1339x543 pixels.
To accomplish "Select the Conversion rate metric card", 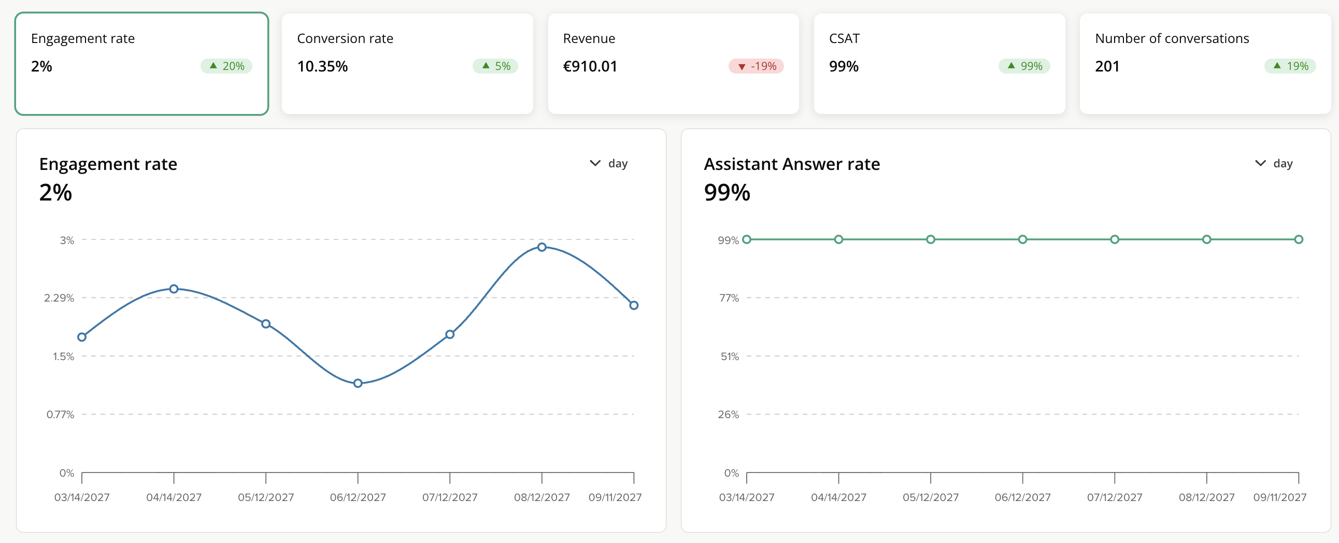I will coord(407,63).
